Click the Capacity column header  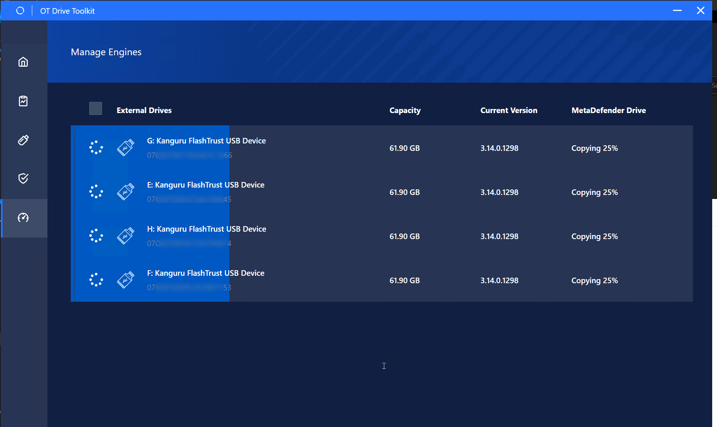tap(405, 110)
